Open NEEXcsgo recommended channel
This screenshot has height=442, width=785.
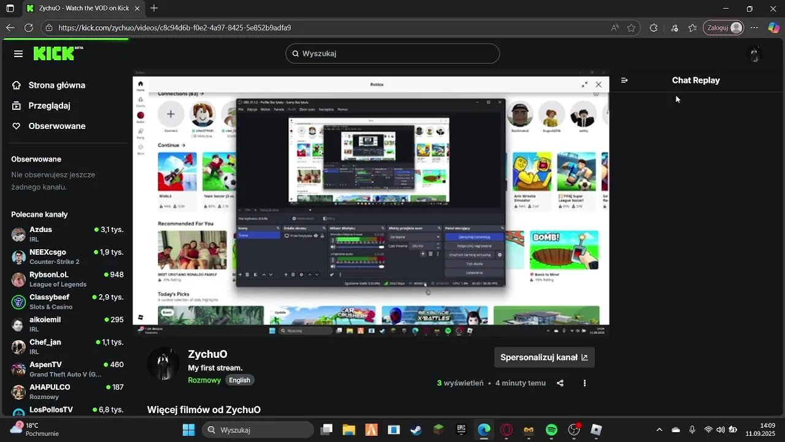tap(67, 257)
